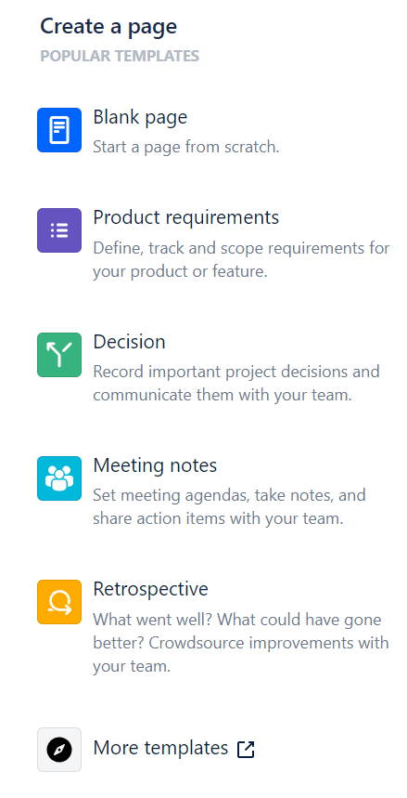407x798 pixels.
Task: Click the teal Meeting notes people icon
Action: pyautogui.click(x=59, y=478)
